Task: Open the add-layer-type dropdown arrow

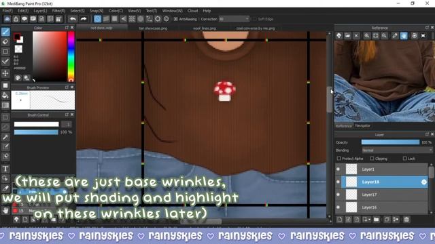Action: click(x=370, y=220)
